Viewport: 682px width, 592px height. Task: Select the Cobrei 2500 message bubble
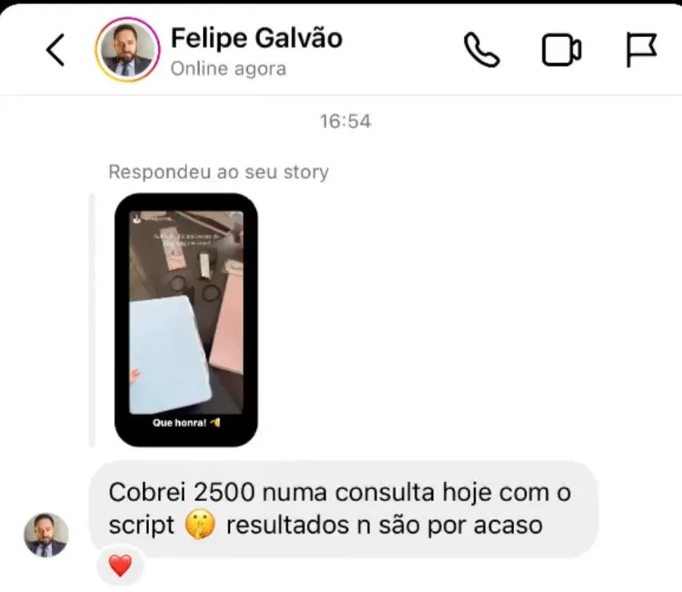[x=344, y=508]
